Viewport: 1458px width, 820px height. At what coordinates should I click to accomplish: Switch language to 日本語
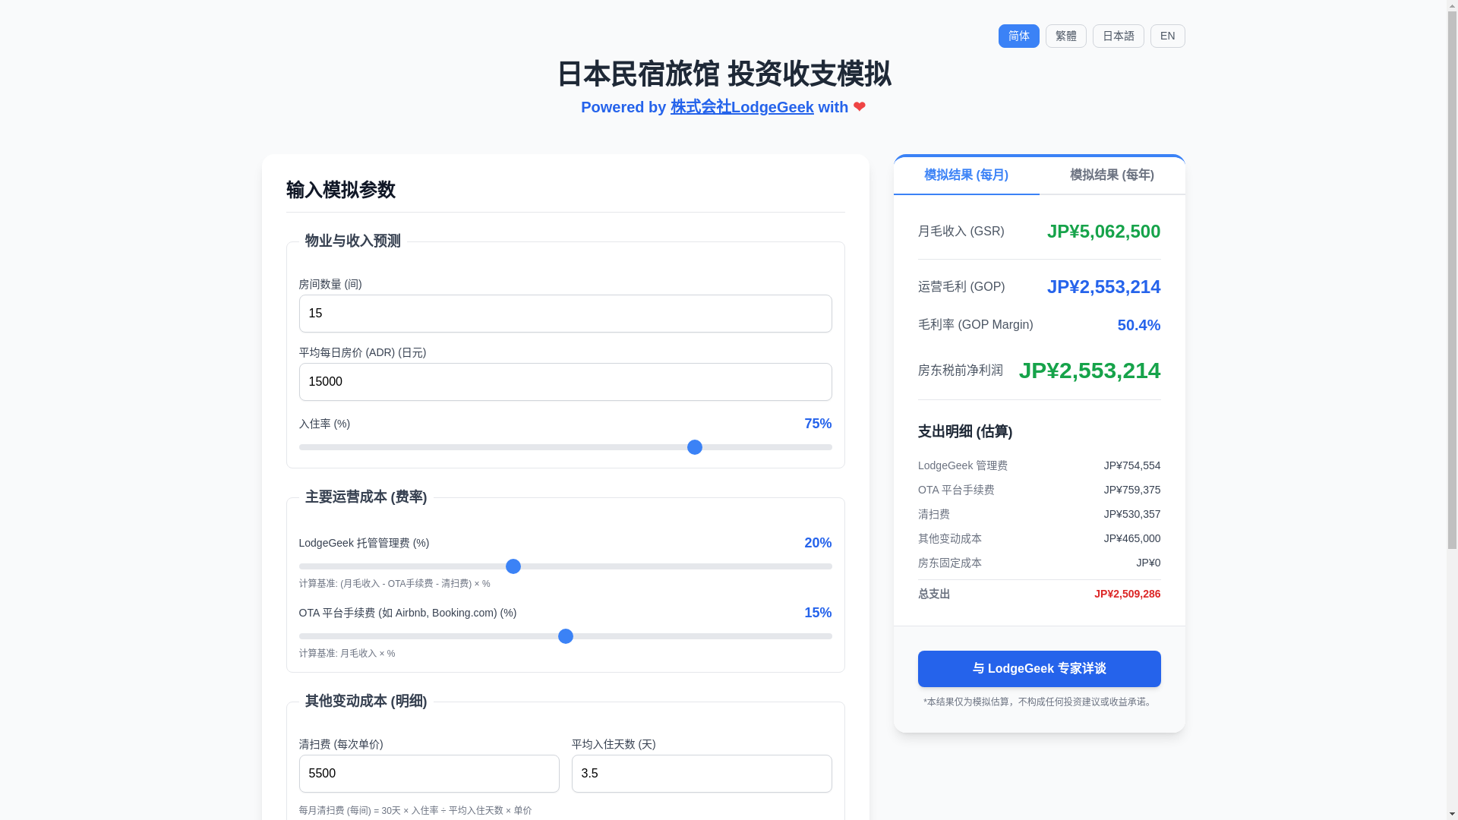[1118, 36]
